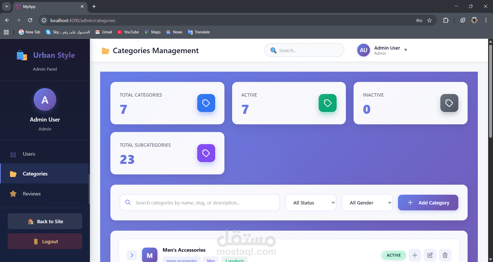493x262 pixels.
Task: Expand the Admin User account dropdown arrow
Action: 406,50
